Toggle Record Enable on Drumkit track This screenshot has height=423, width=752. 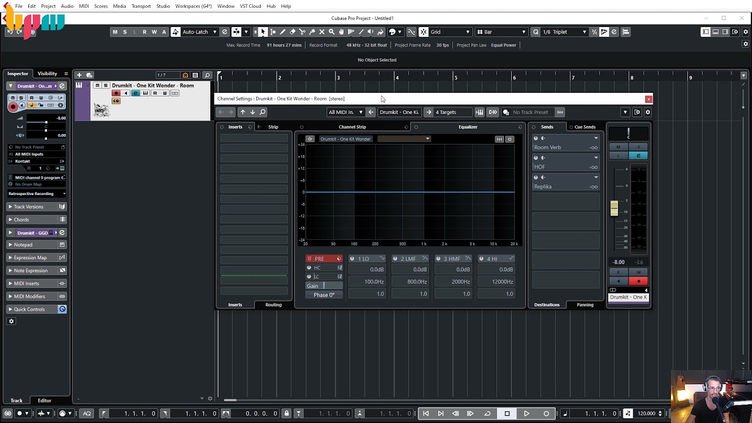(116, 93)
